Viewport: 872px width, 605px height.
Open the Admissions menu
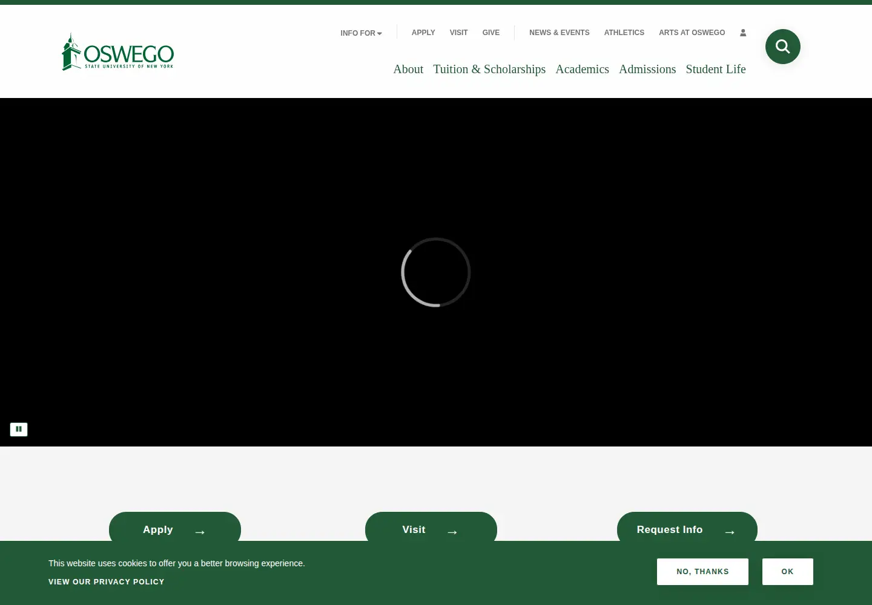[x=647, y=69]
